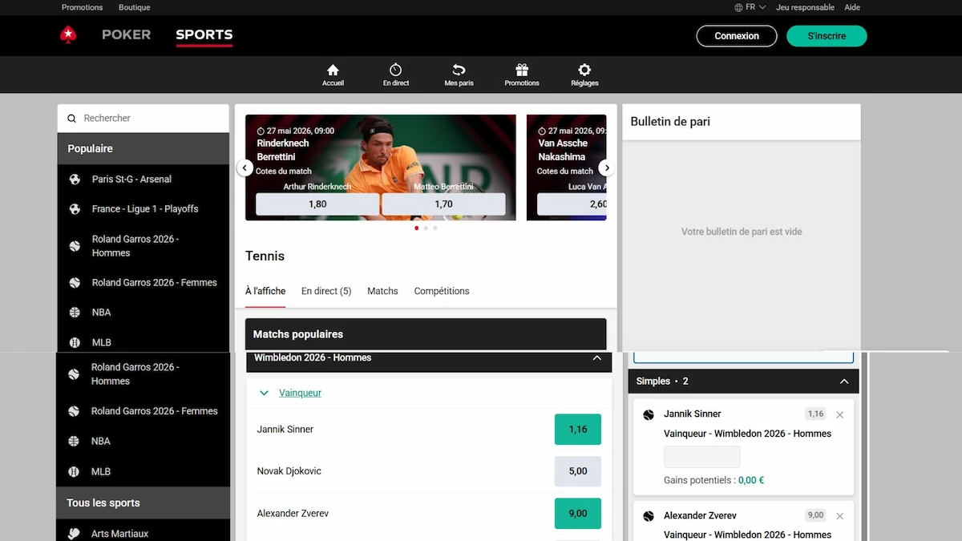Switch to the SPORTS tab

tap(204, 34)
